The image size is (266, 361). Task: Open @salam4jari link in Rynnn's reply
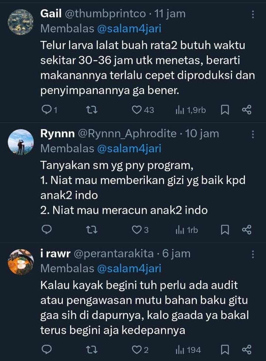tap(129, 149)
